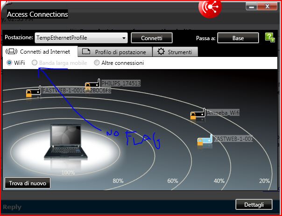Viewport: 282px width, 216px height.
Task: Select the blue FASTWEB-1-001 router icon
Action: pyautogui.click(x=205, y=140)
